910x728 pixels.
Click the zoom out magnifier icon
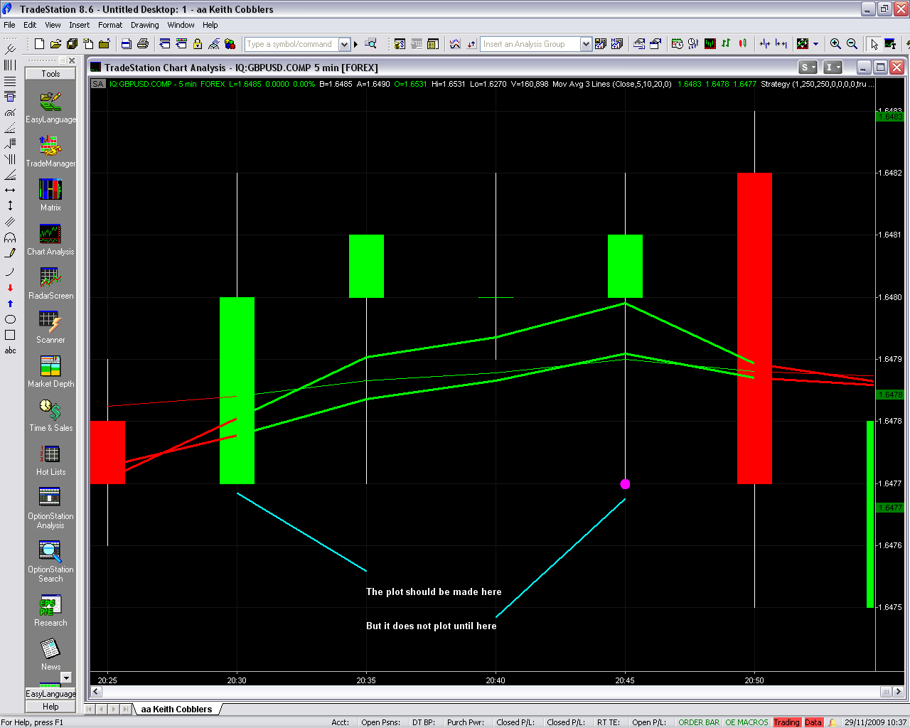point(852,44)
